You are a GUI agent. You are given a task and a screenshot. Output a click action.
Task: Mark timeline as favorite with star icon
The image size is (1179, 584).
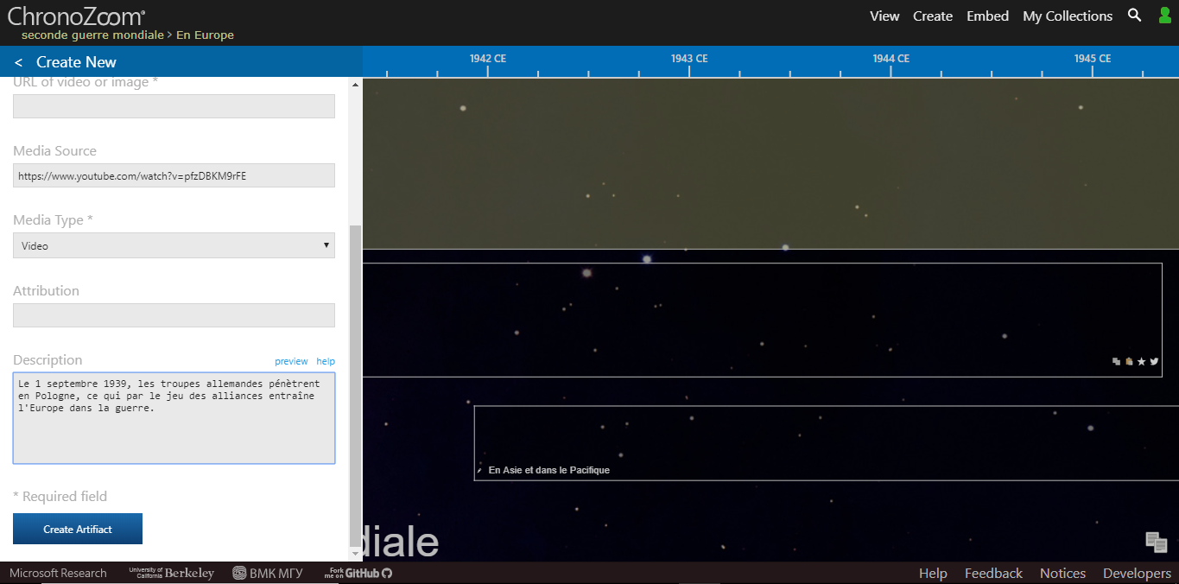[1141, 362]
